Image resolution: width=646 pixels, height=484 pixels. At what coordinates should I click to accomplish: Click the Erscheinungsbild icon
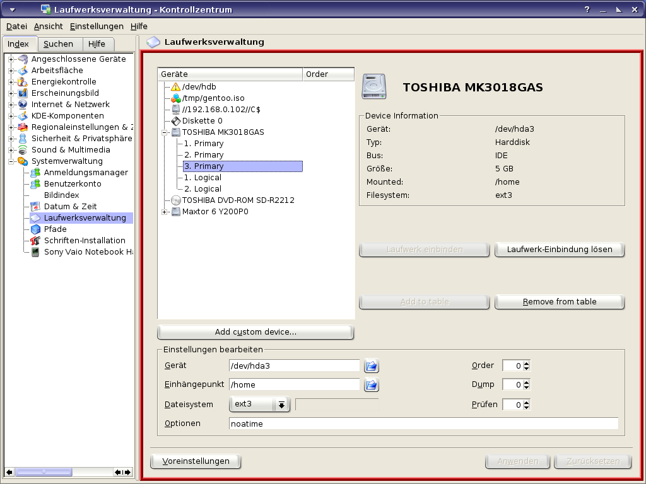point(23,93)
